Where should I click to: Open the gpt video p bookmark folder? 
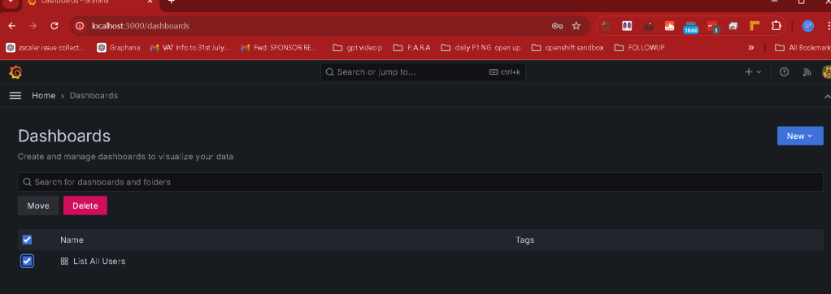point(357,48)
